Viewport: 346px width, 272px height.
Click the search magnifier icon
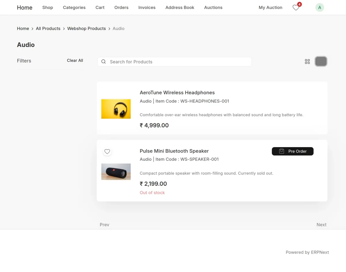click(x=104, y=62)
